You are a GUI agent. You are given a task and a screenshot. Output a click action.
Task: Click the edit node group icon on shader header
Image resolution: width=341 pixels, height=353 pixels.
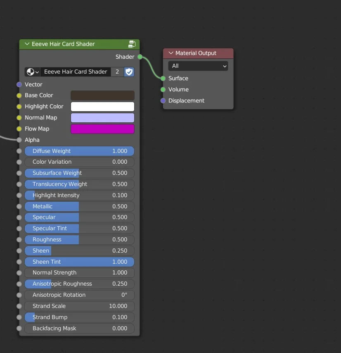[x=132, y=44]
